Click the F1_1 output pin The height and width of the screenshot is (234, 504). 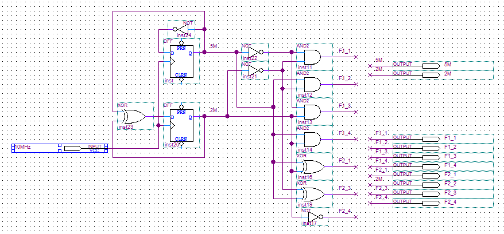pyautogui.click(x=443, y=139)
